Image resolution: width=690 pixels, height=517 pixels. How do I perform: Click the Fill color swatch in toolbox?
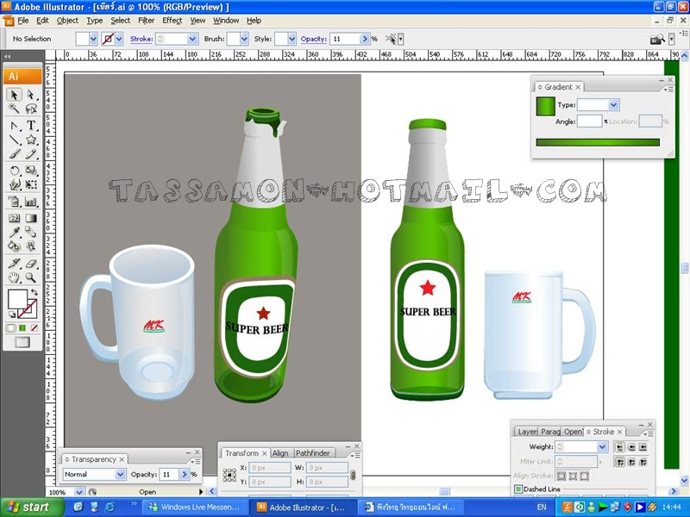[17, 299]
